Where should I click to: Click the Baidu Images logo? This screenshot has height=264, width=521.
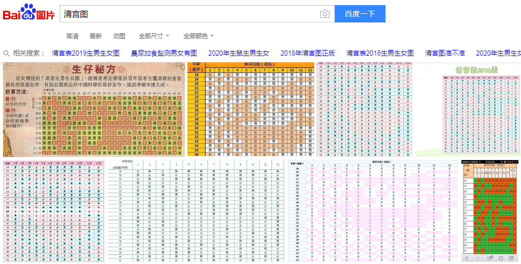pyautogui.click(x=29, y=13)
